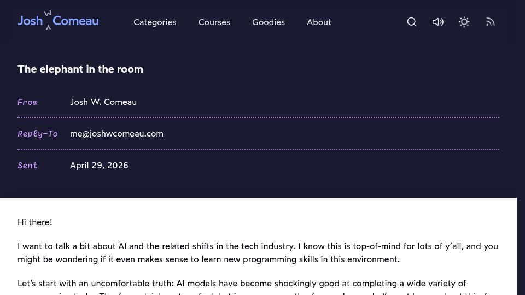Open the RSS feed icon
Screen dimensions: 525x295
[x=490, y=22]
